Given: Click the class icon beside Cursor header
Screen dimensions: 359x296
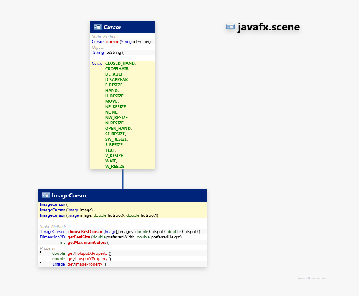Looking at the screenshot, I should pos(98,27).
